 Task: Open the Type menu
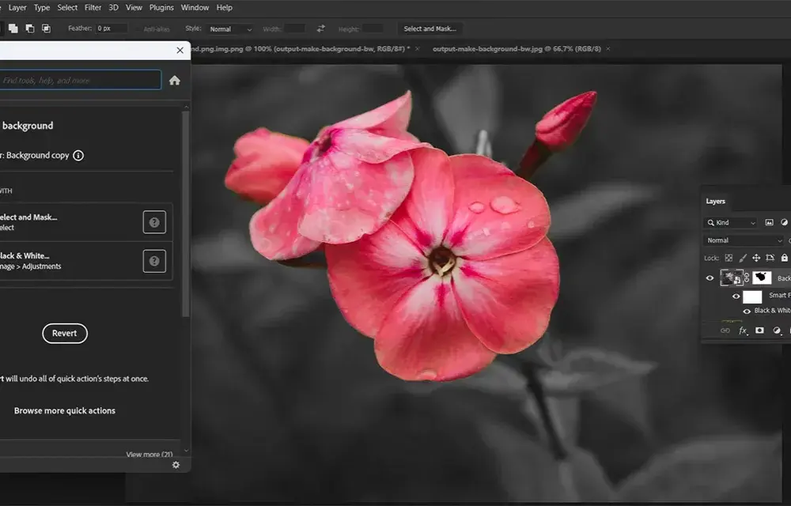pos(42,8)
